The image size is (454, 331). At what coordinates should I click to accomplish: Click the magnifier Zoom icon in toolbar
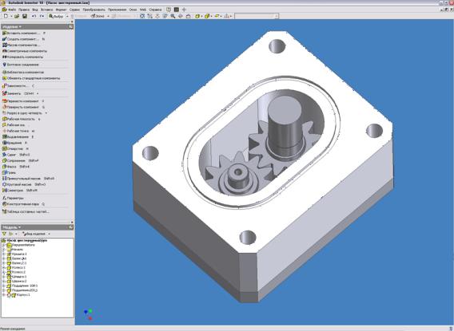(173, 16)
